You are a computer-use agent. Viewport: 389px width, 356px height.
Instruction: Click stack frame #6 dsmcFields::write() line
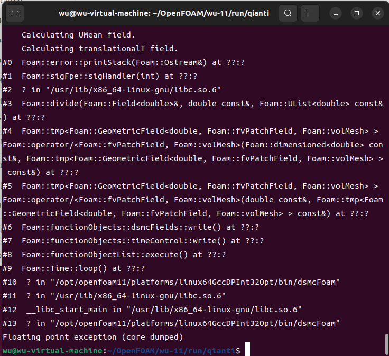click(x=115, y=227)
